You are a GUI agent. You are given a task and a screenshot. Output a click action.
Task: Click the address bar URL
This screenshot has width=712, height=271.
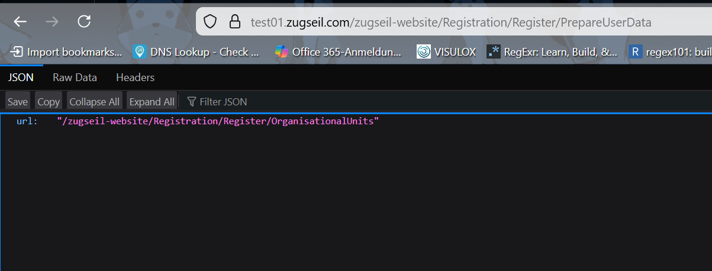pyautogui.click(x=450, y=22)
